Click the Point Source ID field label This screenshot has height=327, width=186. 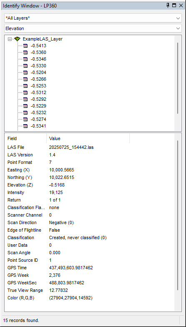[23, 260]
